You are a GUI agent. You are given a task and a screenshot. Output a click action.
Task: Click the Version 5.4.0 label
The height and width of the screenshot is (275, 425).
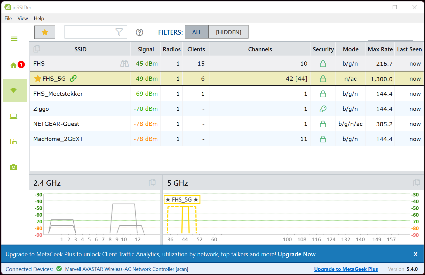point(403,269)
